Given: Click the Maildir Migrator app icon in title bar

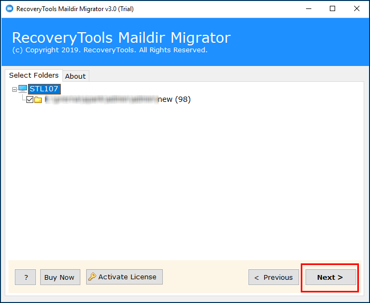Looking at the screenshot, I should pyautogui.click(x=9, y=9).
